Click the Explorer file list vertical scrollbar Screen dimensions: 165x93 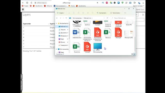(x=135, y=44)
